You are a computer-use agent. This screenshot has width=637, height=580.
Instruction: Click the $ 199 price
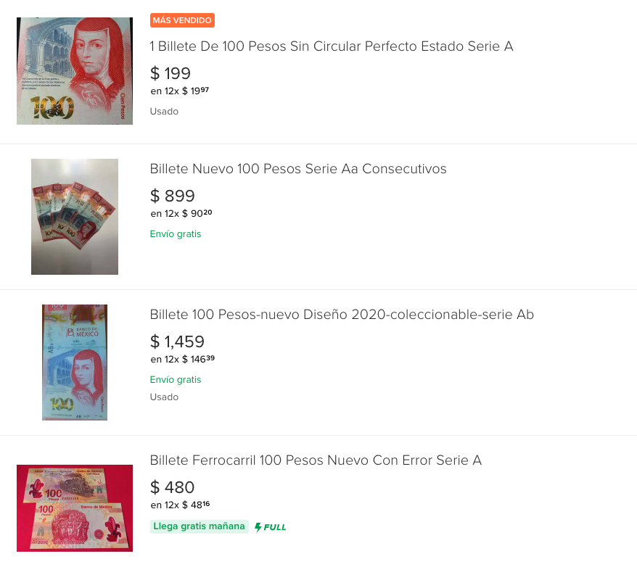tap(170, 73)
